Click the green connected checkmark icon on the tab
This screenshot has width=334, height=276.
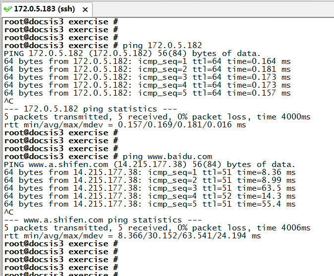pos(8,9)
